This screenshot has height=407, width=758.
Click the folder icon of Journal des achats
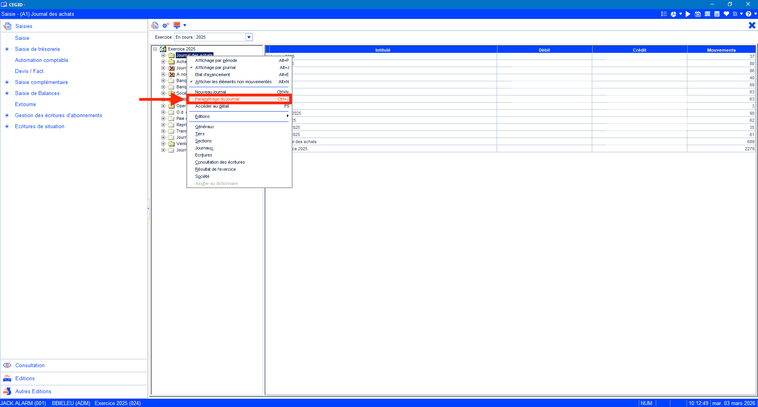172,55
